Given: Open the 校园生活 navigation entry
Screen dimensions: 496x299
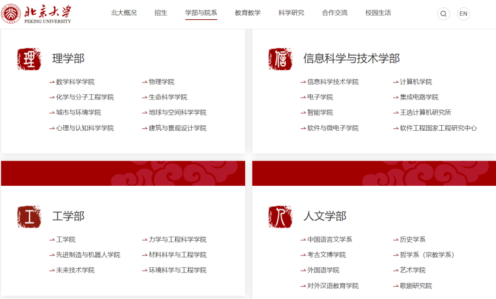Looking at the screenshot, I should pos(378,13).
